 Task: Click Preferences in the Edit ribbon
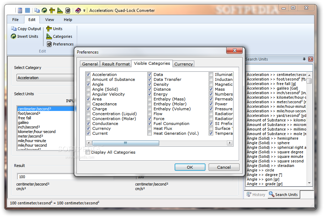click(60, 44)
